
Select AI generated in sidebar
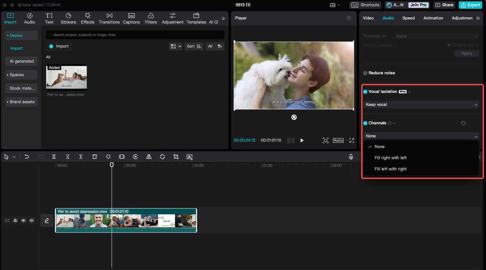click(x=21, y=61)
